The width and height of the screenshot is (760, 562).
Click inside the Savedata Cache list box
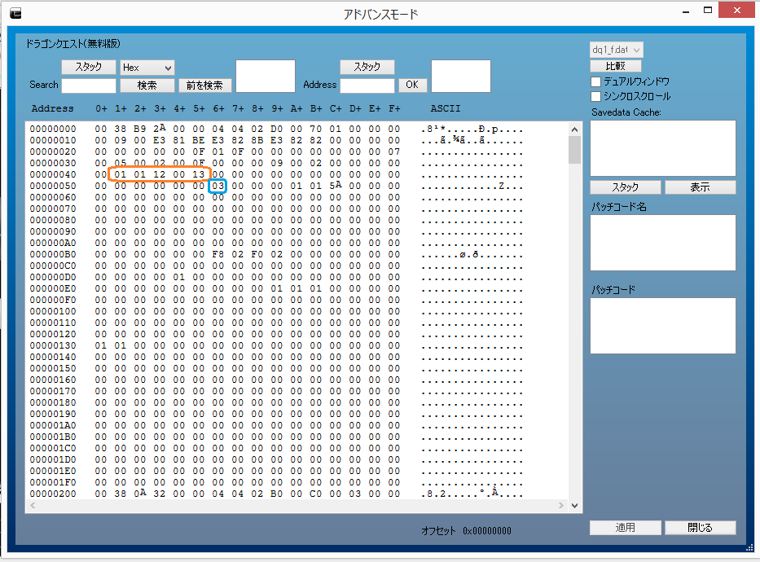pyautogui.click(x=663, y=148)
